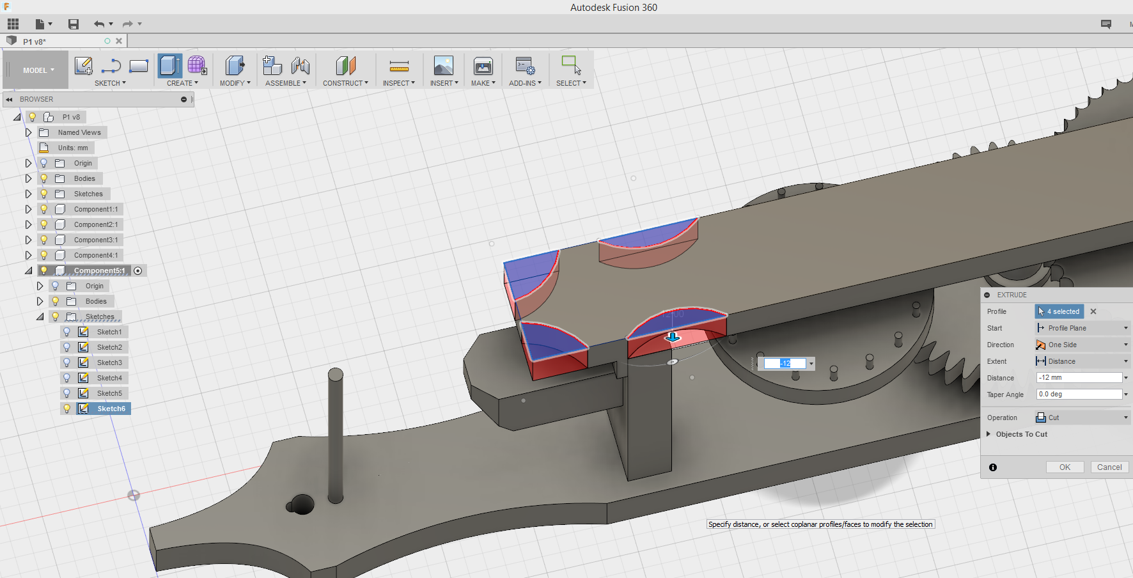The height and width of the screenshot is (578, 1133).
Task: Open the comments icon in the title bar
Action: click(1106, 24)
